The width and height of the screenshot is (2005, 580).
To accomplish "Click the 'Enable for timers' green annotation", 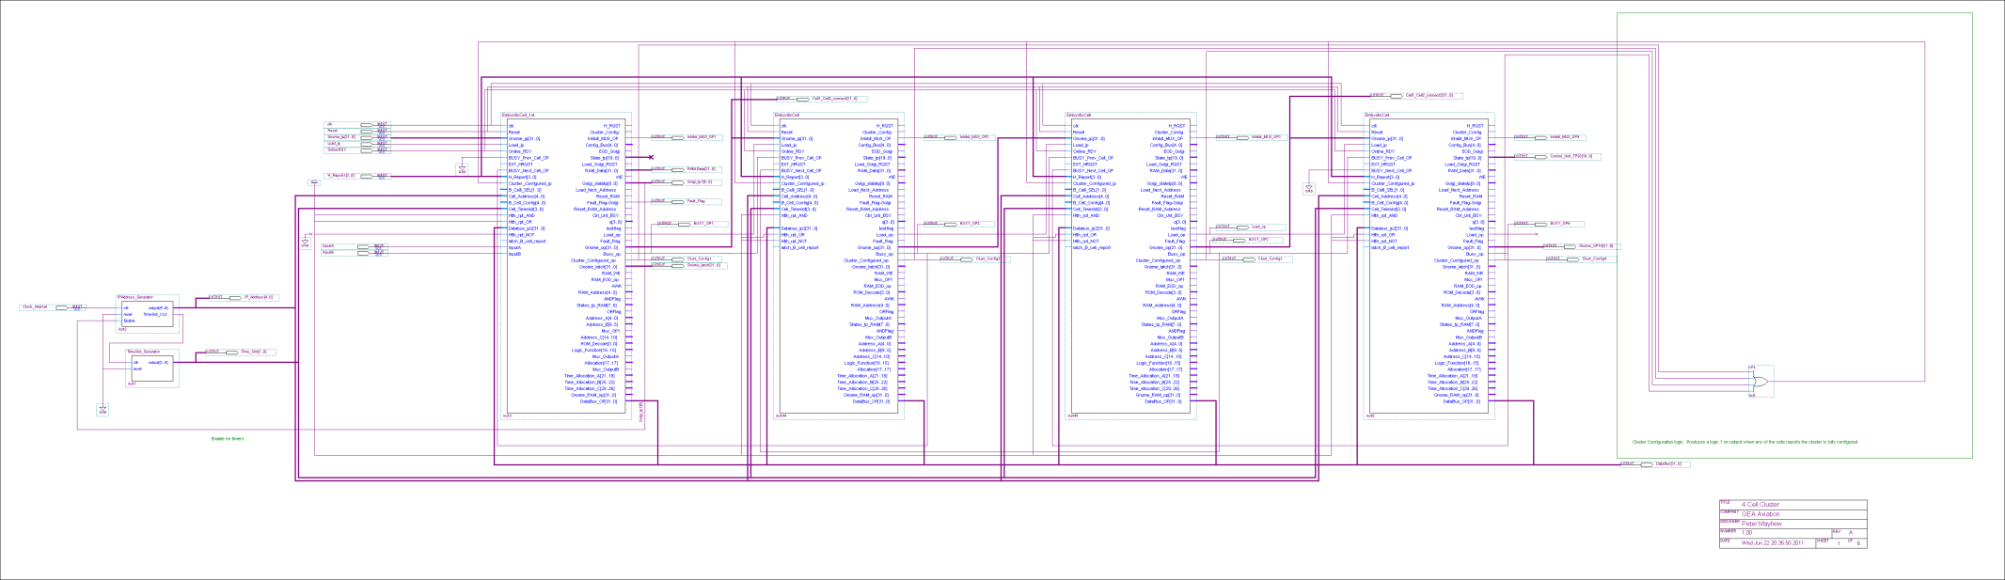I will tap(228, 438).
